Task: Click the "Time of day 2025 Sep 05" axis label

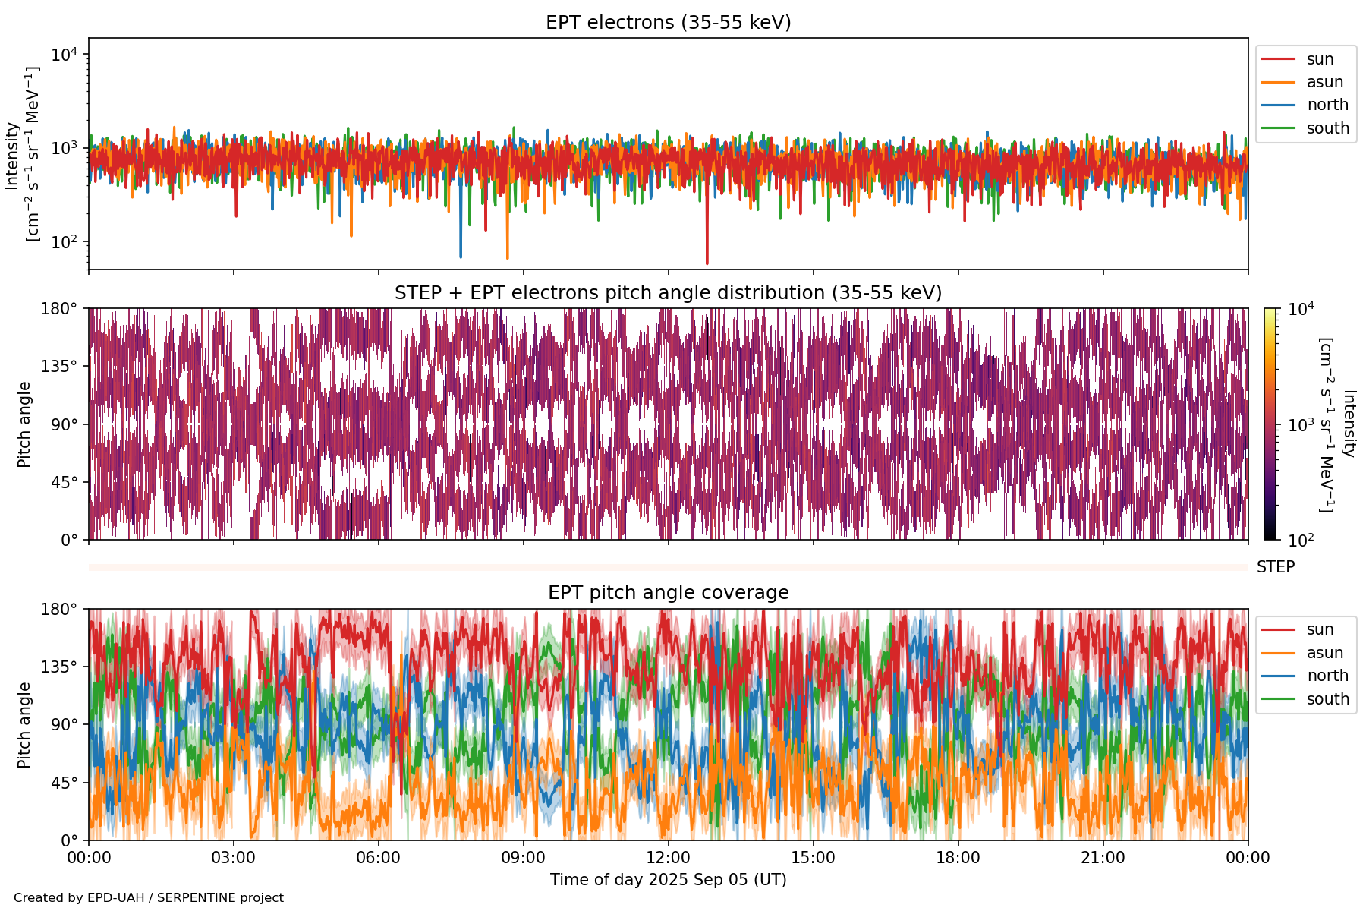Action: click(668, 880)
